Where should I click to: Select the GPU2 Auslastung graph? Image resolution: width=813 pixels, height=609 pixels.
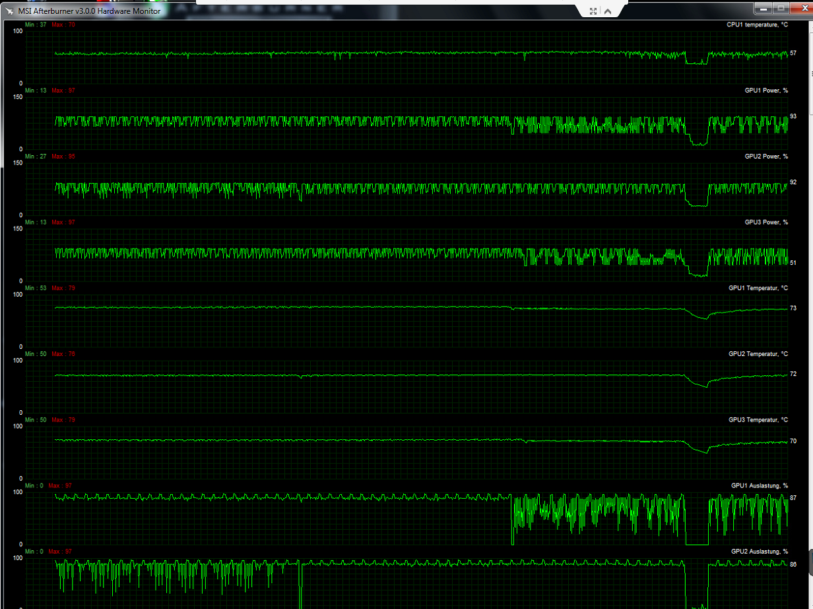[x=407, y=583]
